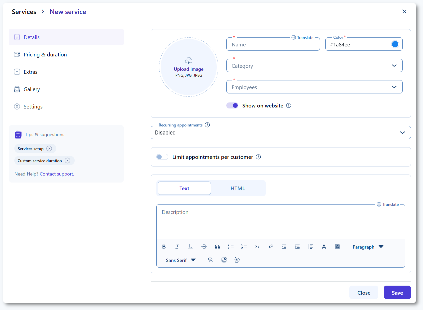423x310 pixels.
Task: Start a numbered list in the editor
Action: (244, 247)
